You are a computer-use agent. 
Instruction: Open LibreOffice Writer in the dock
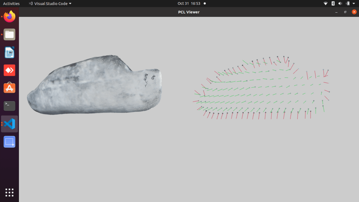click(x=9, y=52)
